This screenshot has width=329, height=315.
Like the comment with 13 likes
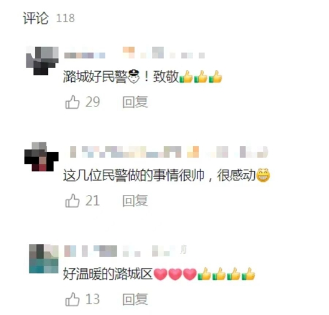click(72, 299)
